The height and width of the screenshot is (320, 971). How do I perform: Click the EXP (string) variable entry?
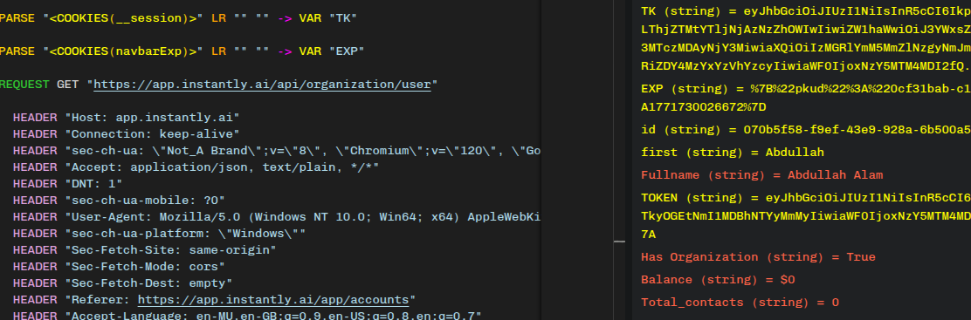click(x=806, y=98)
